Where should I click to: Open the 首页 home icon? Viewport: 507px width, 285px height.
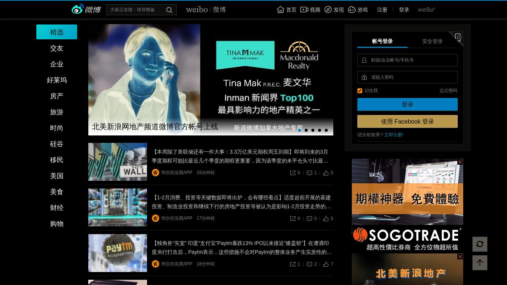[281, 10]
